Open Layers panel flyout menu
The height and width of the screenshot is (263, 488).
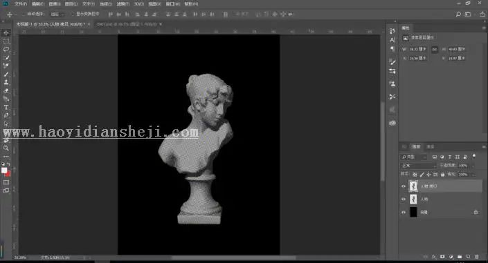(x=484, y=146)
